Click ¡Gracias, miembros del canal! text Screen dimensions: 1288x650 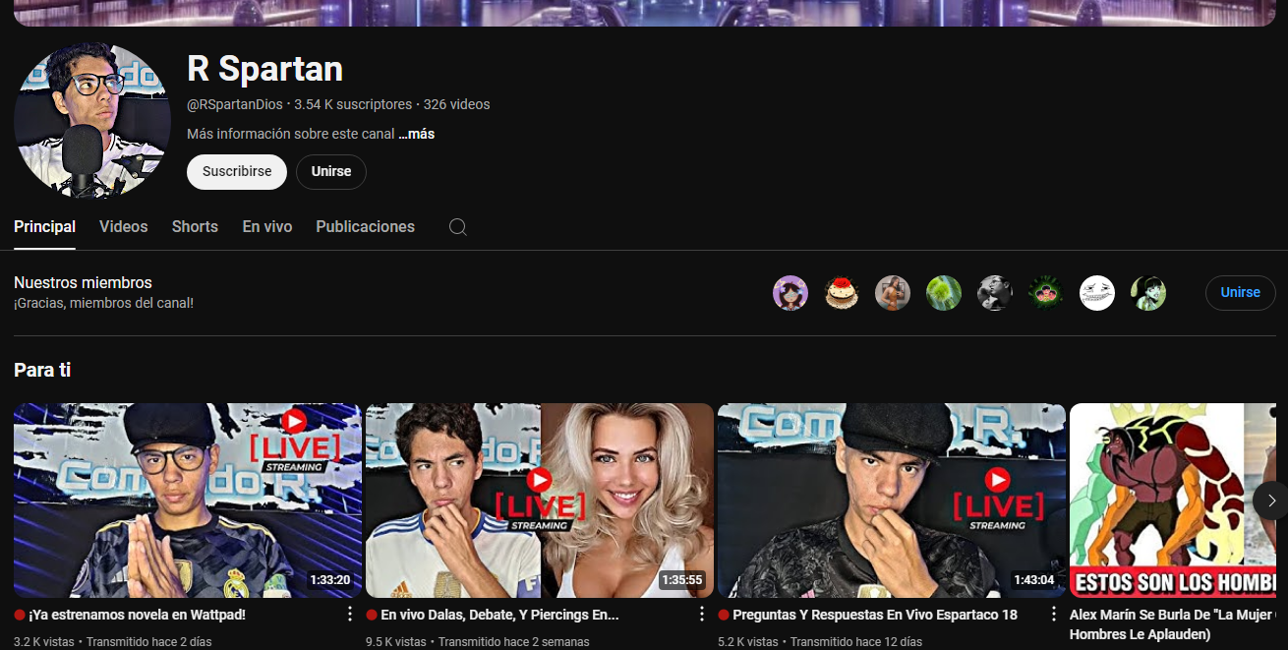click(x=103, y=303)
